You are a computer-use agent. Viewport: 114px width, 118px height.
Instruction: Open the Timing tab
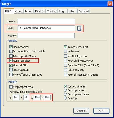tap(52, 11)
